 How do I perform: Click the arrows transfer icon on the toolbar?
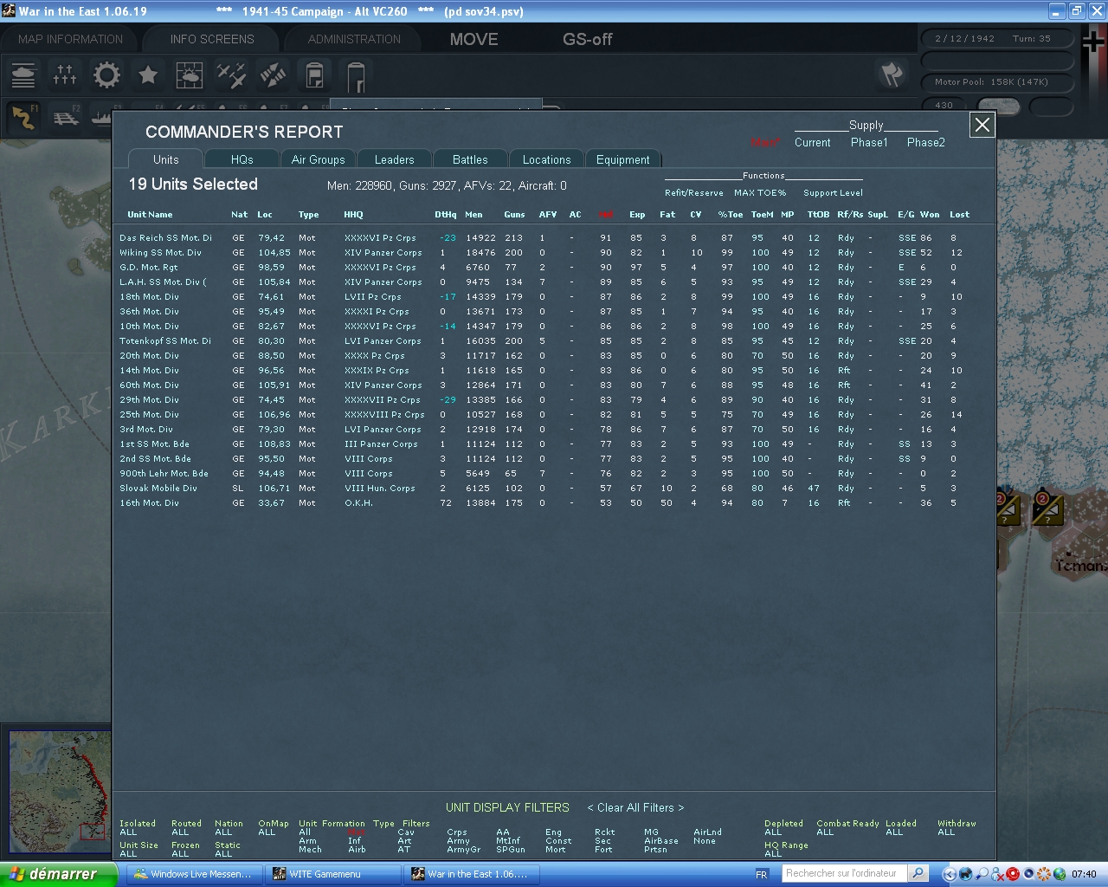click(x=272, y=76)
